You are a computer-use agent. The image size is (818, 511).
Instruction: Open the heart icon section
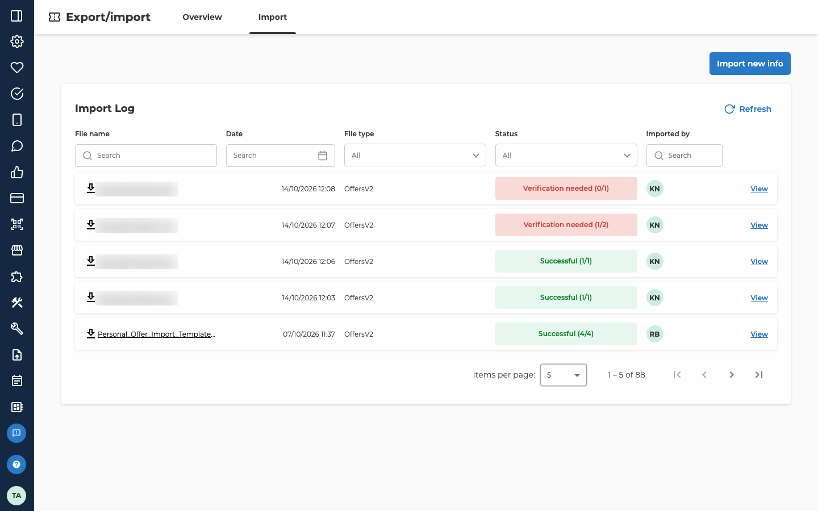[16, 68]
